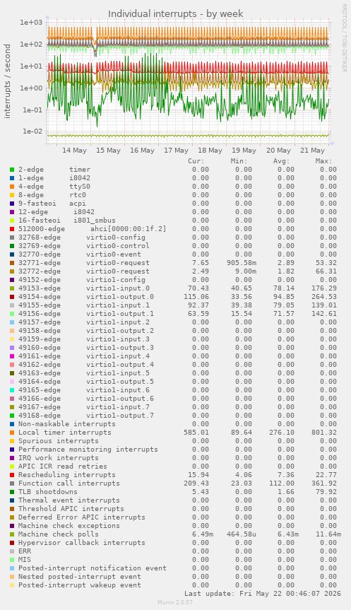Click the orange Local timer interrupts swatch
Image resolution: width=351 pixels, height=610 pixels.
(x=12, y=433)
